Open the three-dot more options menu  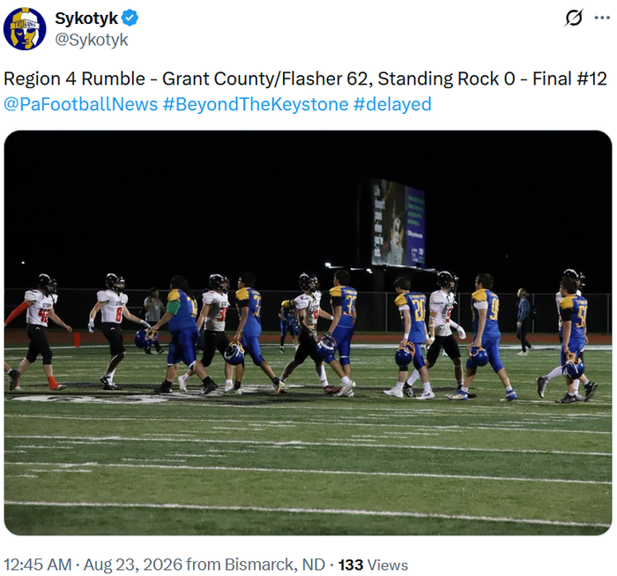tap(602, 18)
